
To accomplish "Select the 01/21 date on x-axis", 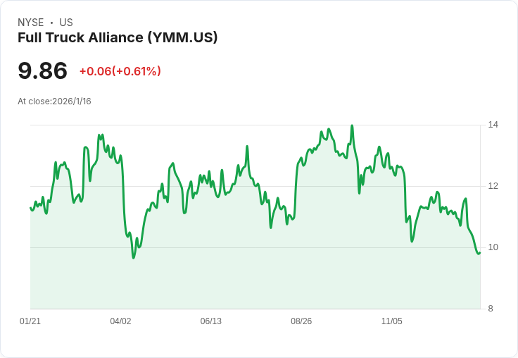I will click(x=30, y=321).
